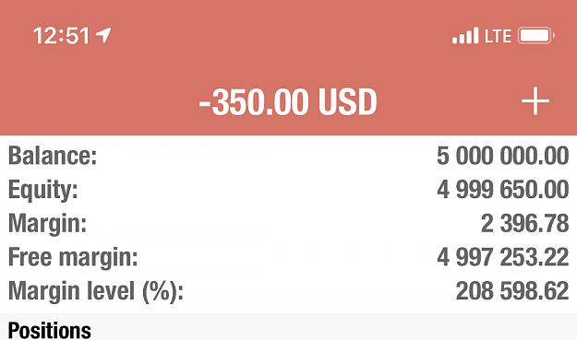Tap the location arrow icon in status bar
577x340 pixels.
tap(103, 35)
